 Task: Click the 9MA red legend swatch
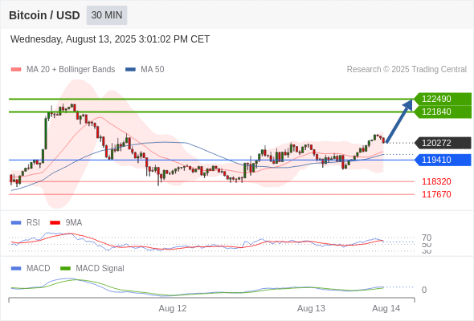pyautogui.click(x=55, y=223)
